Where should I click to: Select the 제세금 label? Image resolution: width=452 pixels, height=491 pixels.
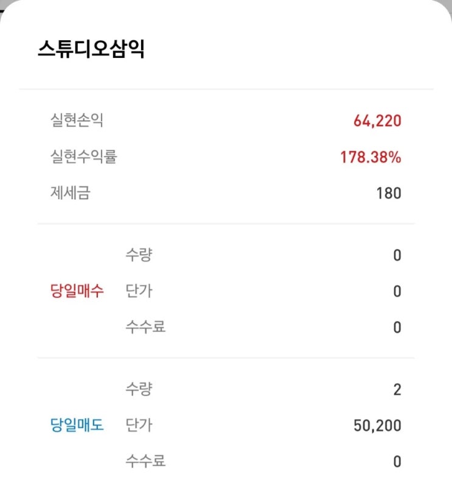(x=70, y=194)
